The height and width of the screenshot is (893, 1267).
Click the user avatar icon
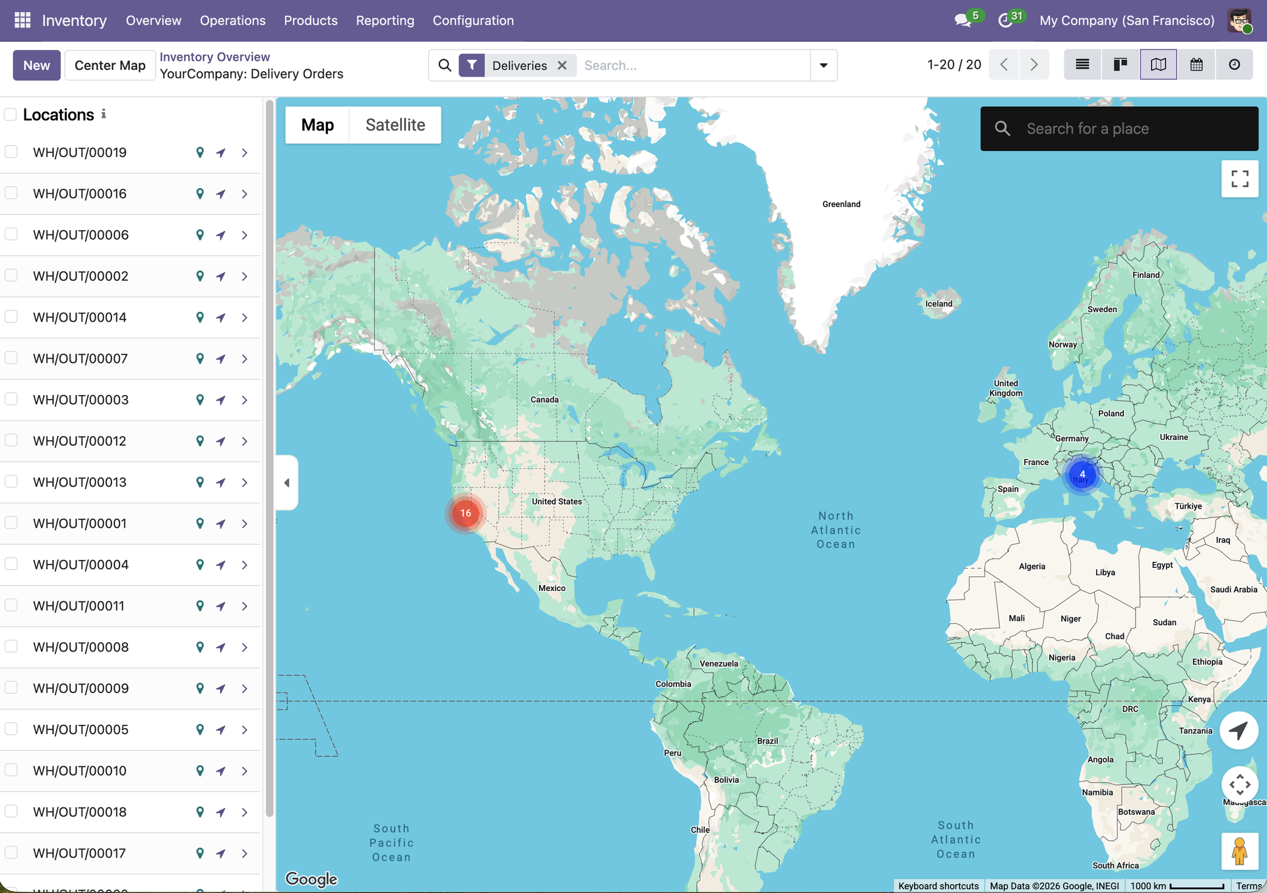point(1239,20)
